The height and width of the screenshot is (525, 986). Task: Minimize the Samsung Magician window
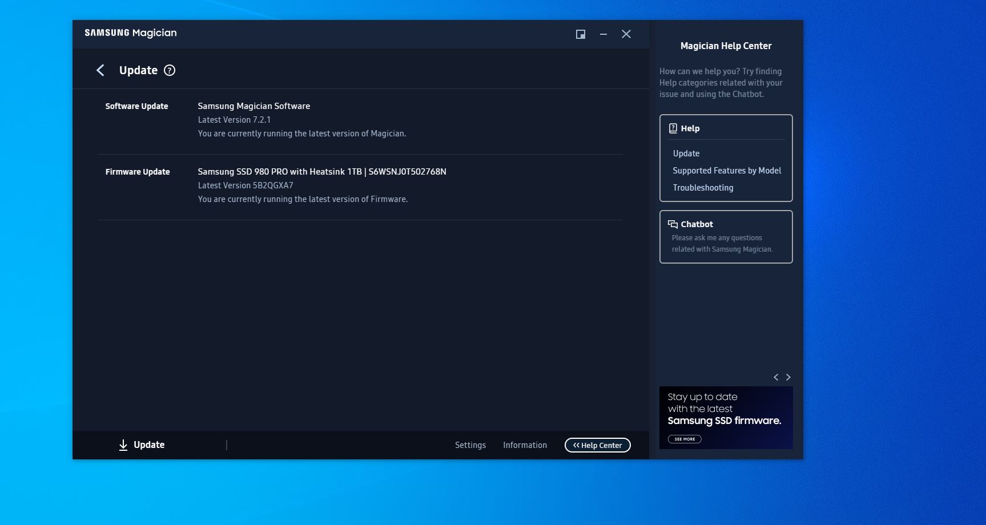603,34
